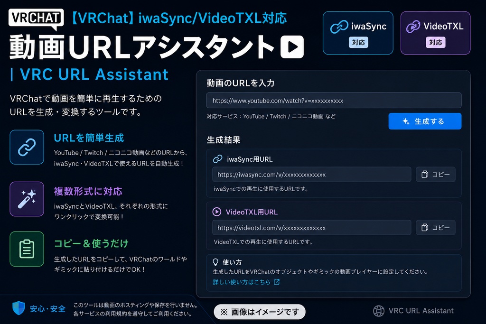This screenshot has height=324, width=486.
Task: Open the 詳しい使い方はこちら link
Action: tap(242, 282)
